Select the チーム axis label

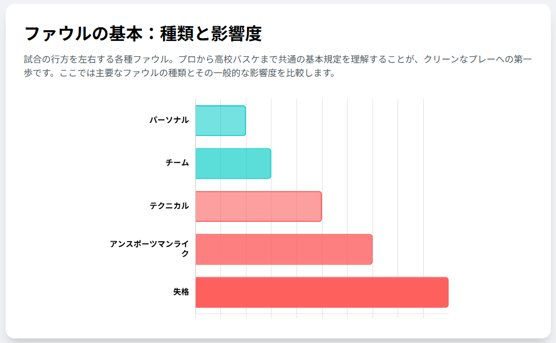177,163
